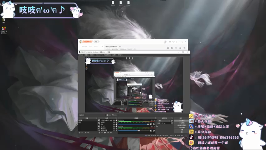266x150 pixels.
Task: Click the OBS preview canvas
Action: 134,85
